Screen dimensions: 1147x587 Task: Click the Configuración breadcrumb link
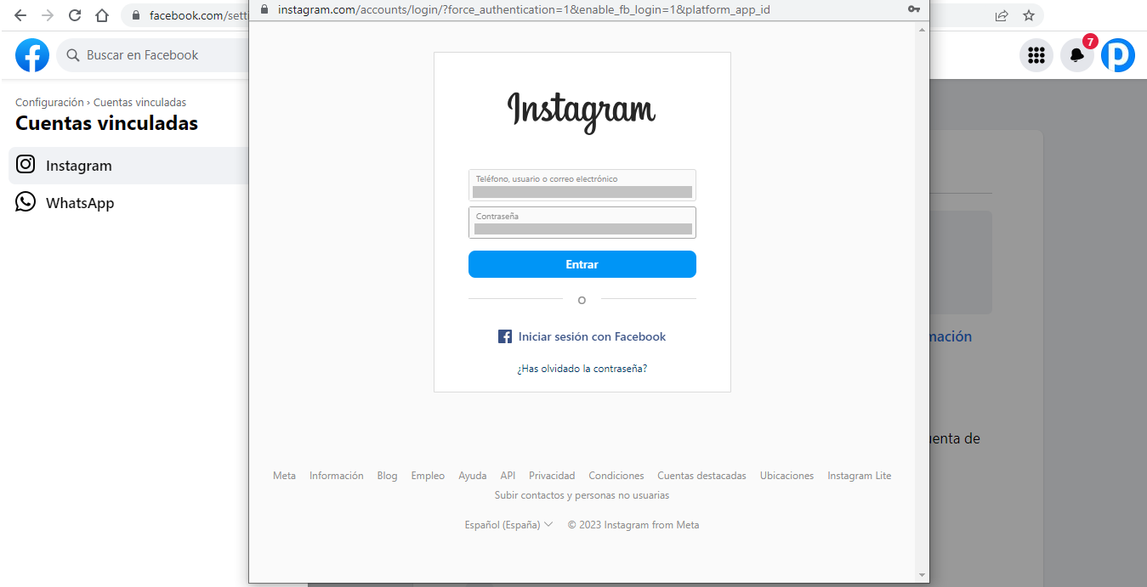point(49,102)
